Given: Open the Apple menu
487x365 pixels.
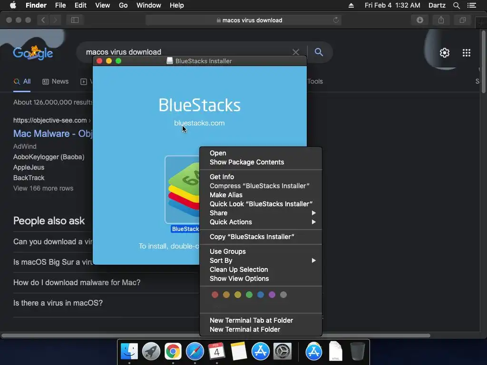Looking at the screenshot, I should pos(13,5).
